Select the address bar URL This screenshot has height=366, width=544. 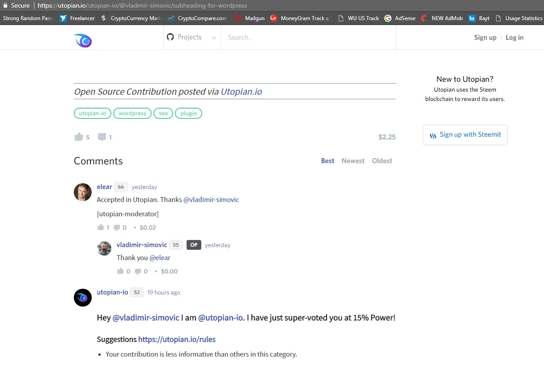coord(142,6)
